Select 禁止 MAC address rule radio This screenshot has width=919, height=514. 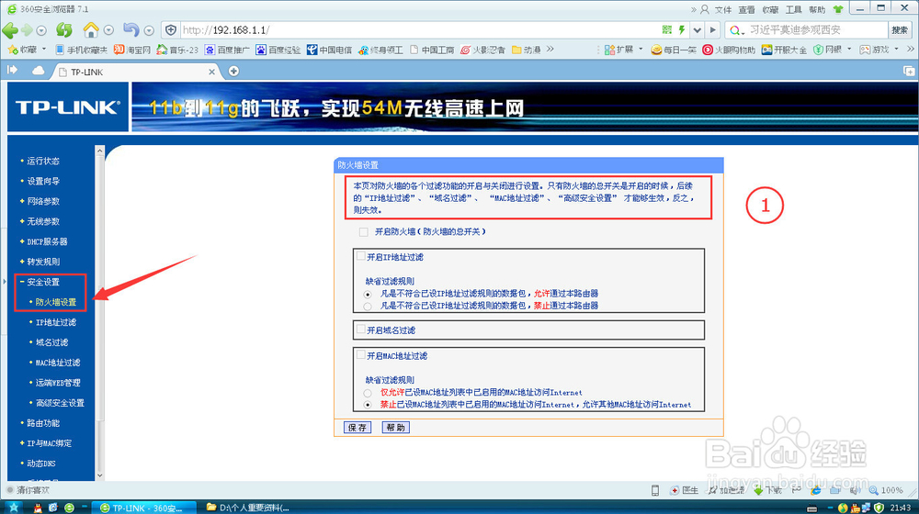[x=368, y=405]
